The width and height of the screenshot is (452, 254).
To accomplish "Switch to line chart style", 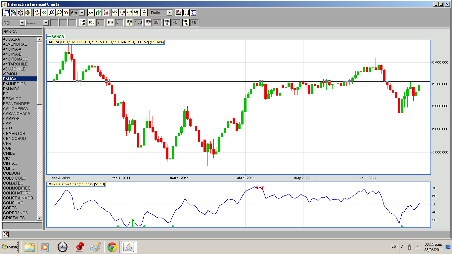I will [x=91, y=13].
